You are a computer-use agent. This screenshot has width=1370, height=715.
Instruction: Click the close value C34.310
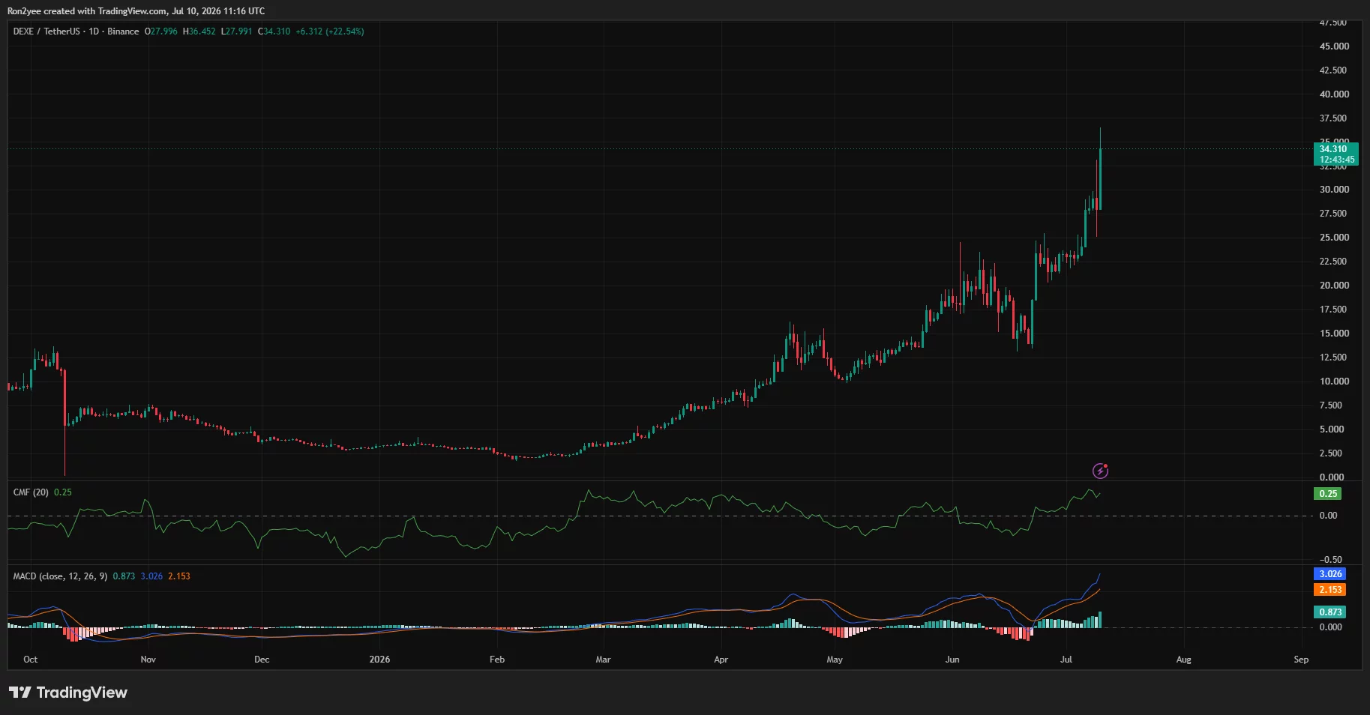[274, 31]
